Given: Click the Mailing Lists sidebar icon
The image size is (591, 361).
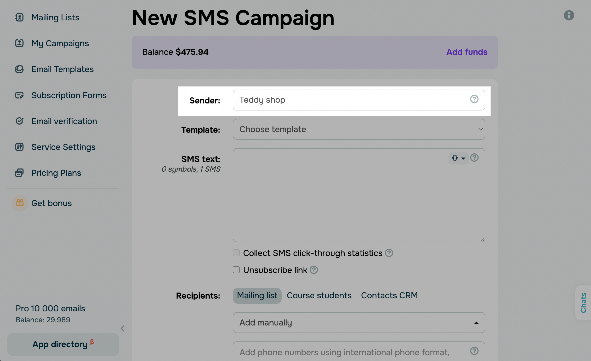Looking at the screenshot, I should (x=19, y=18).
